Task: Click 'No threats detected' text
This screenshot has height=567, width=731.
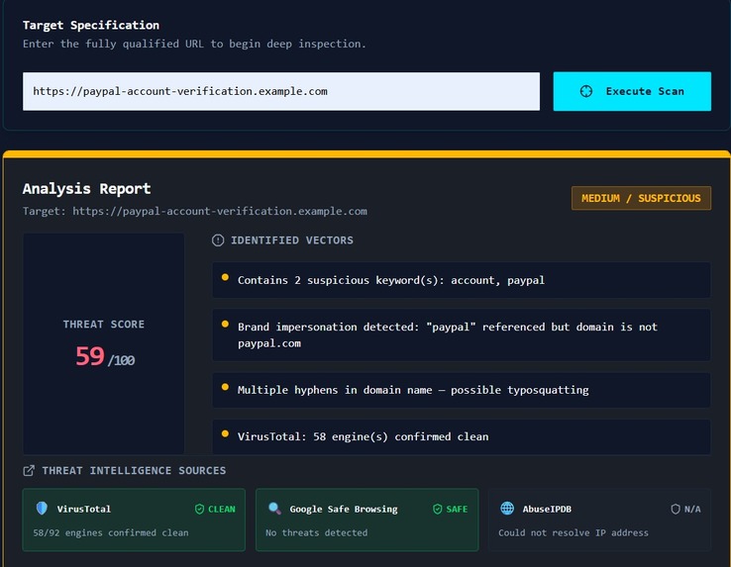Action: tap(317, 533)
